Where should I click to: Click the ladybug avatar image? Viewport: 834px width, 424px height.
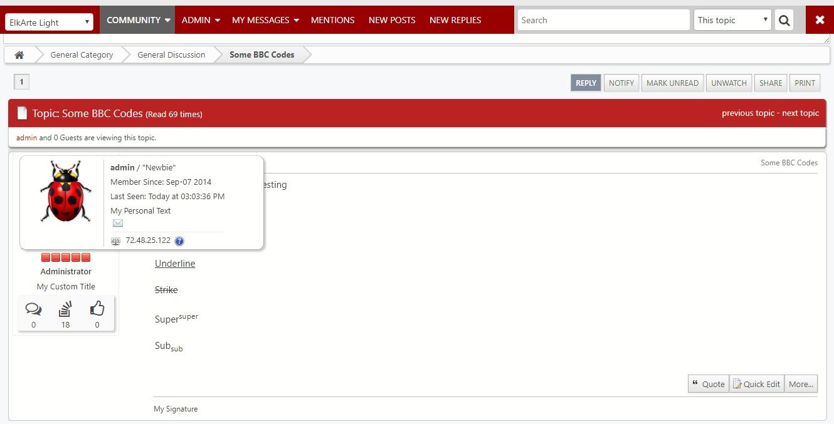click(x=65, y=191)
